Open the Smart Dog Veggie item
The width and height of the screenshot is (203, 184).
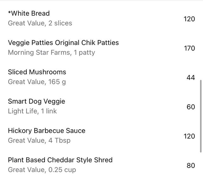(36, 101)
